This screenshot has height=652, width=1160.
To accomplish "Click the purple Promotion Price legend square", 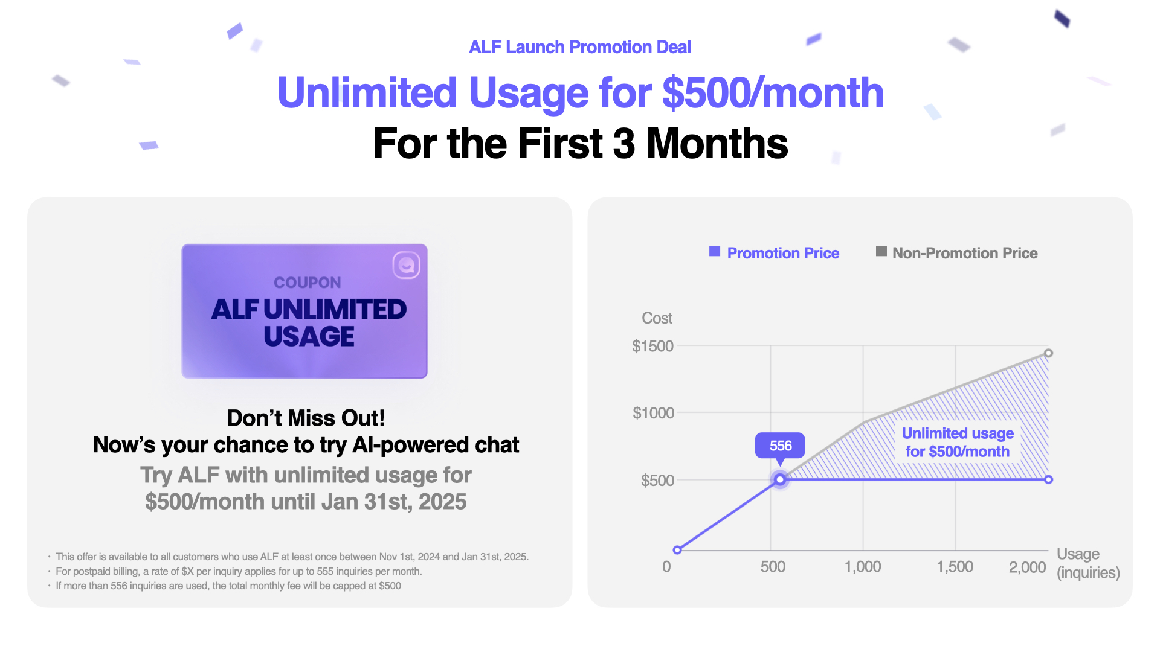I will (x=715, y=251).
